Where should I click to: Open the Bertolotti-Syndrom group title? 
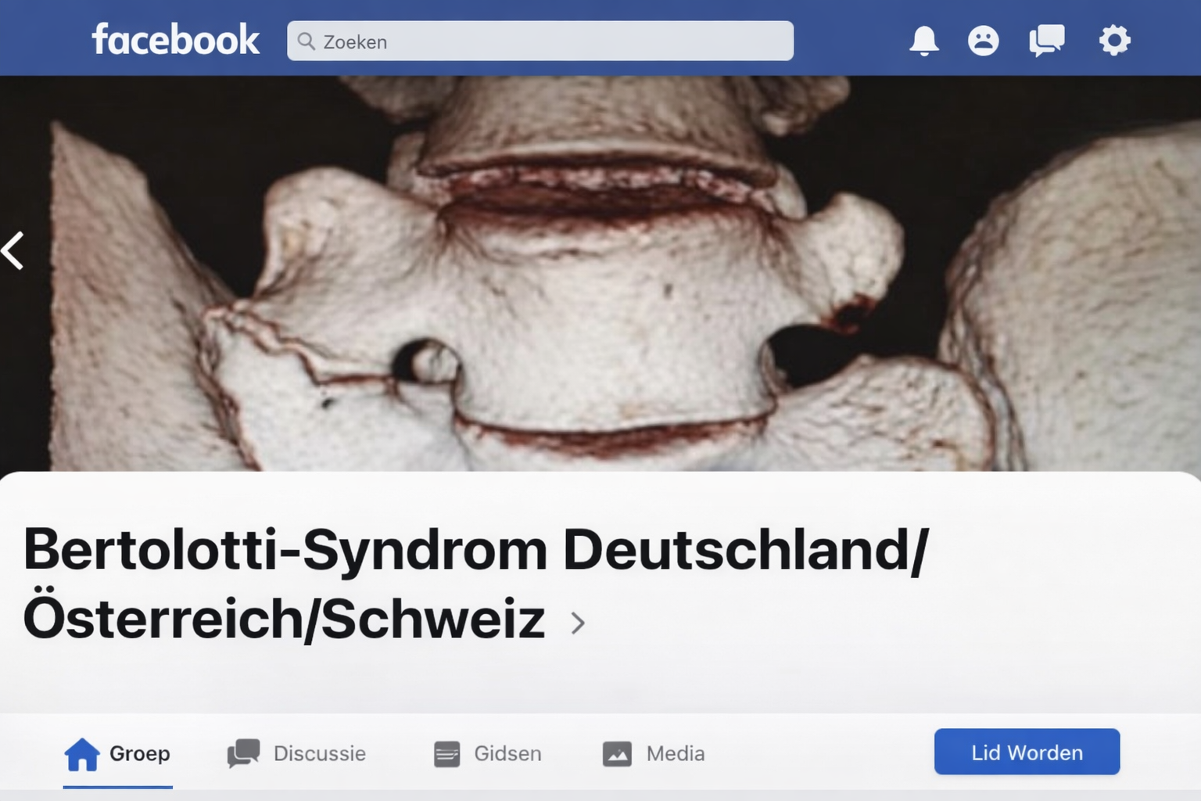coord(475,584)
